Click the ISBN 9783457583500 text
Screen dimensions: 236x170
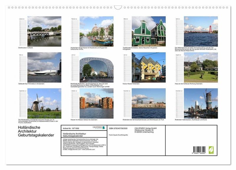pyautogui.click(x=118, y=128)
